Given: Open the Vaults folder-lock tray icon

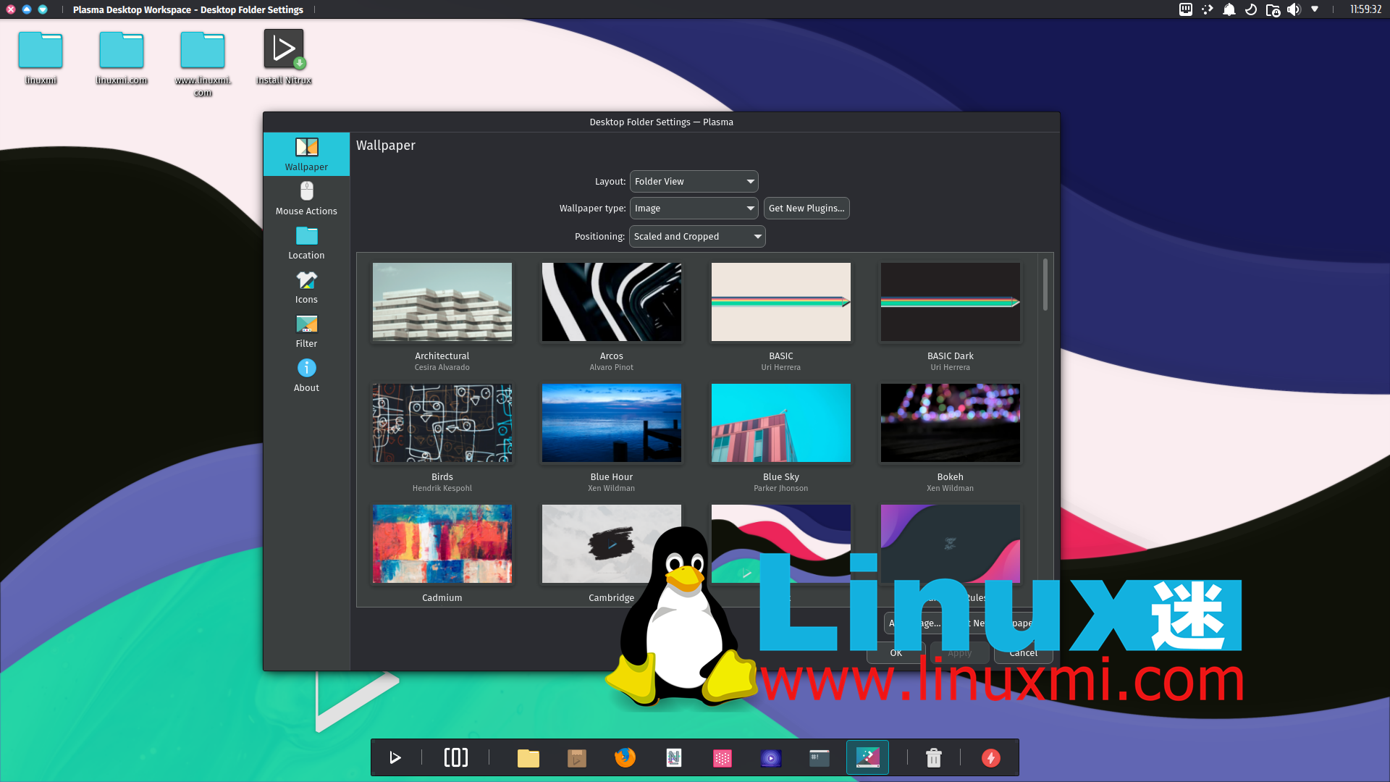Looking at the screenshot, I should (1272, 9).
